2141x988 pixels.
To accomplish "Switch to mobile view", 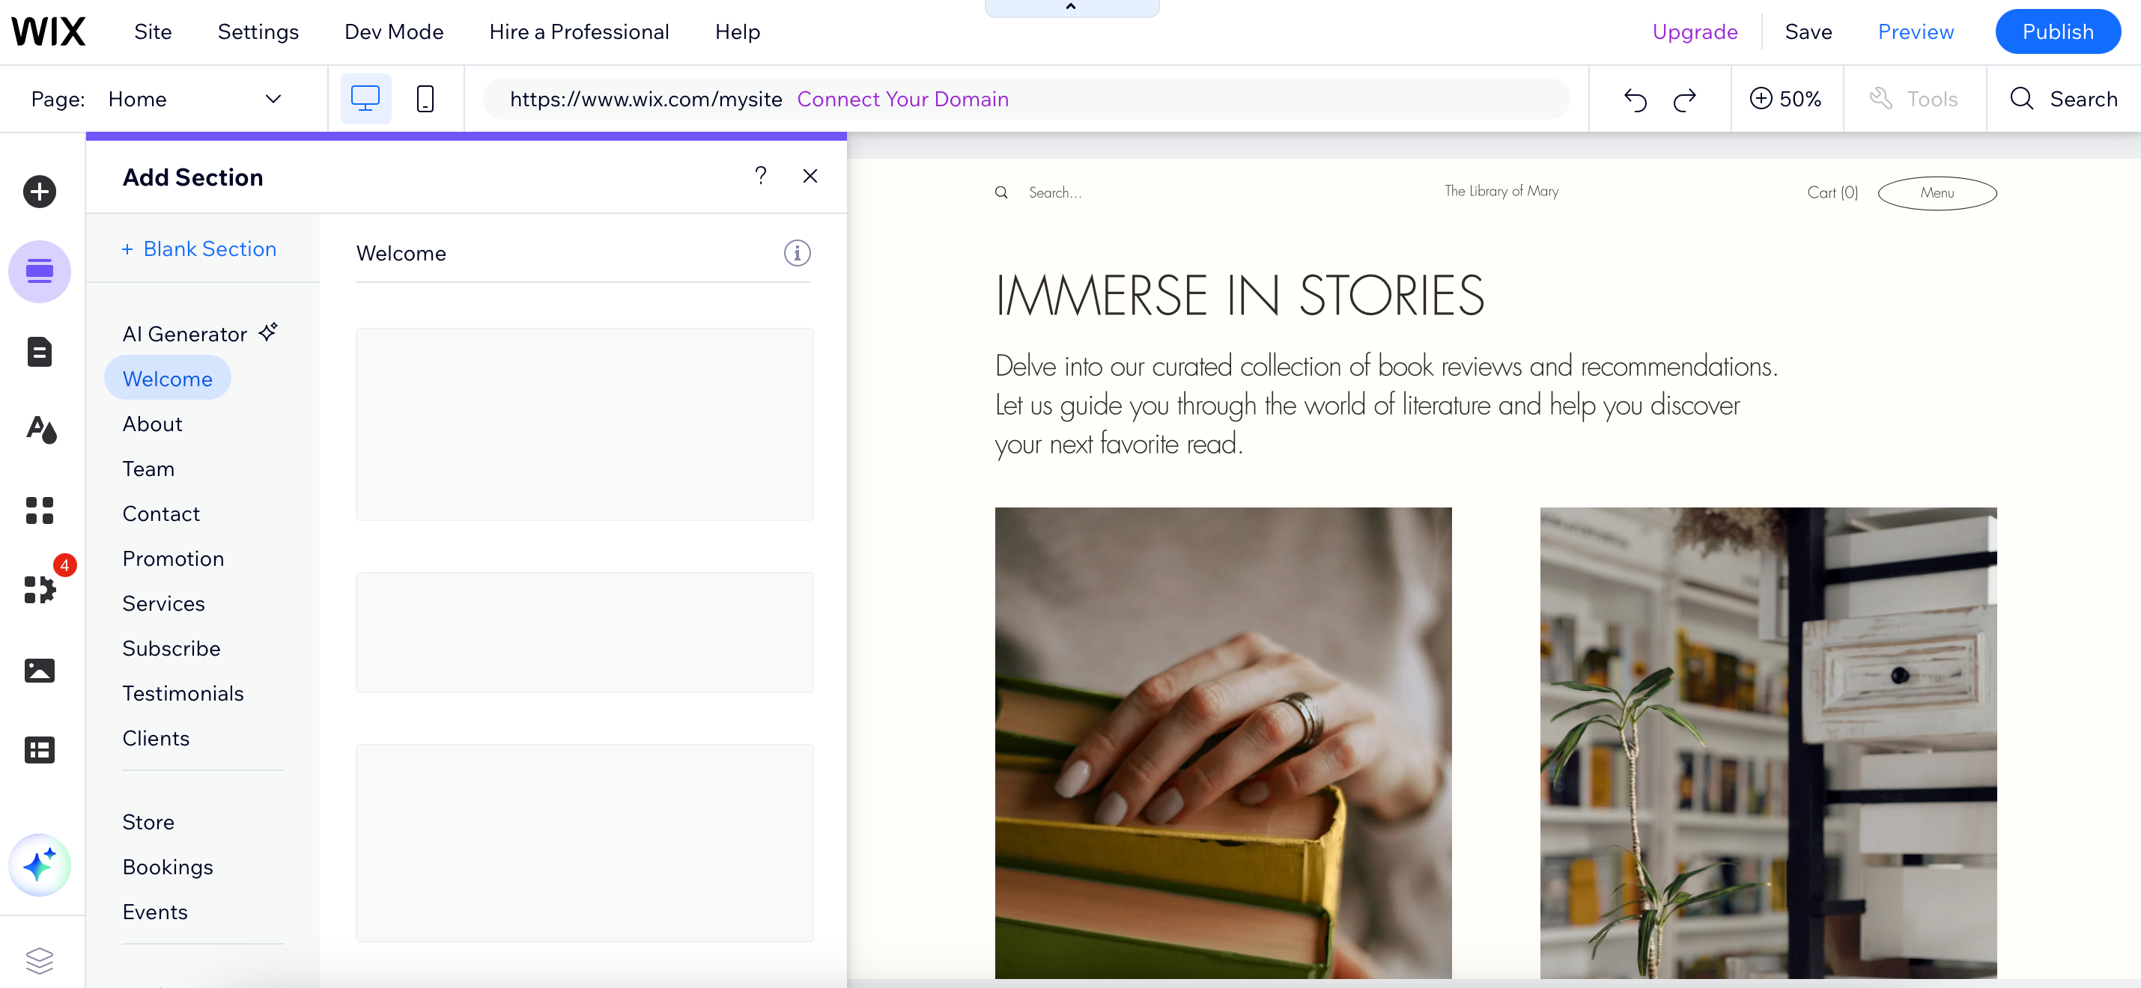I will tap(425, 99).
